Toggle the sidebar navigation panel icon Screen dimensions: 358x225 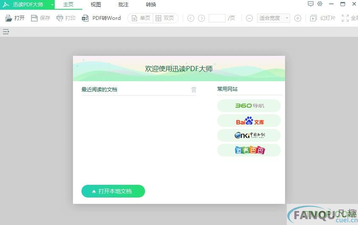[x=6, y=32]
